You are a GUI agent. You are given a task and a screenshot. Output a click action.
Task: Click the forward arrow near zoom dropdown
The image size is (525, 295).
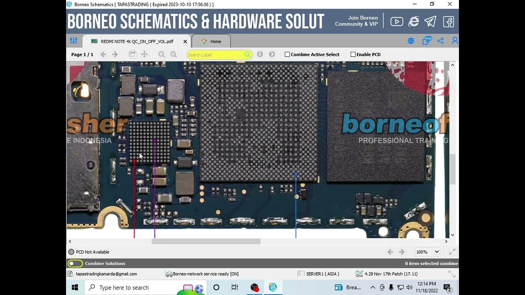(402, 252)
